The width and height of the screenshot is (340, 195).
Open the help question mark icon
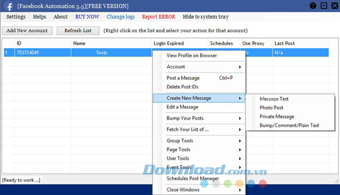313,6
